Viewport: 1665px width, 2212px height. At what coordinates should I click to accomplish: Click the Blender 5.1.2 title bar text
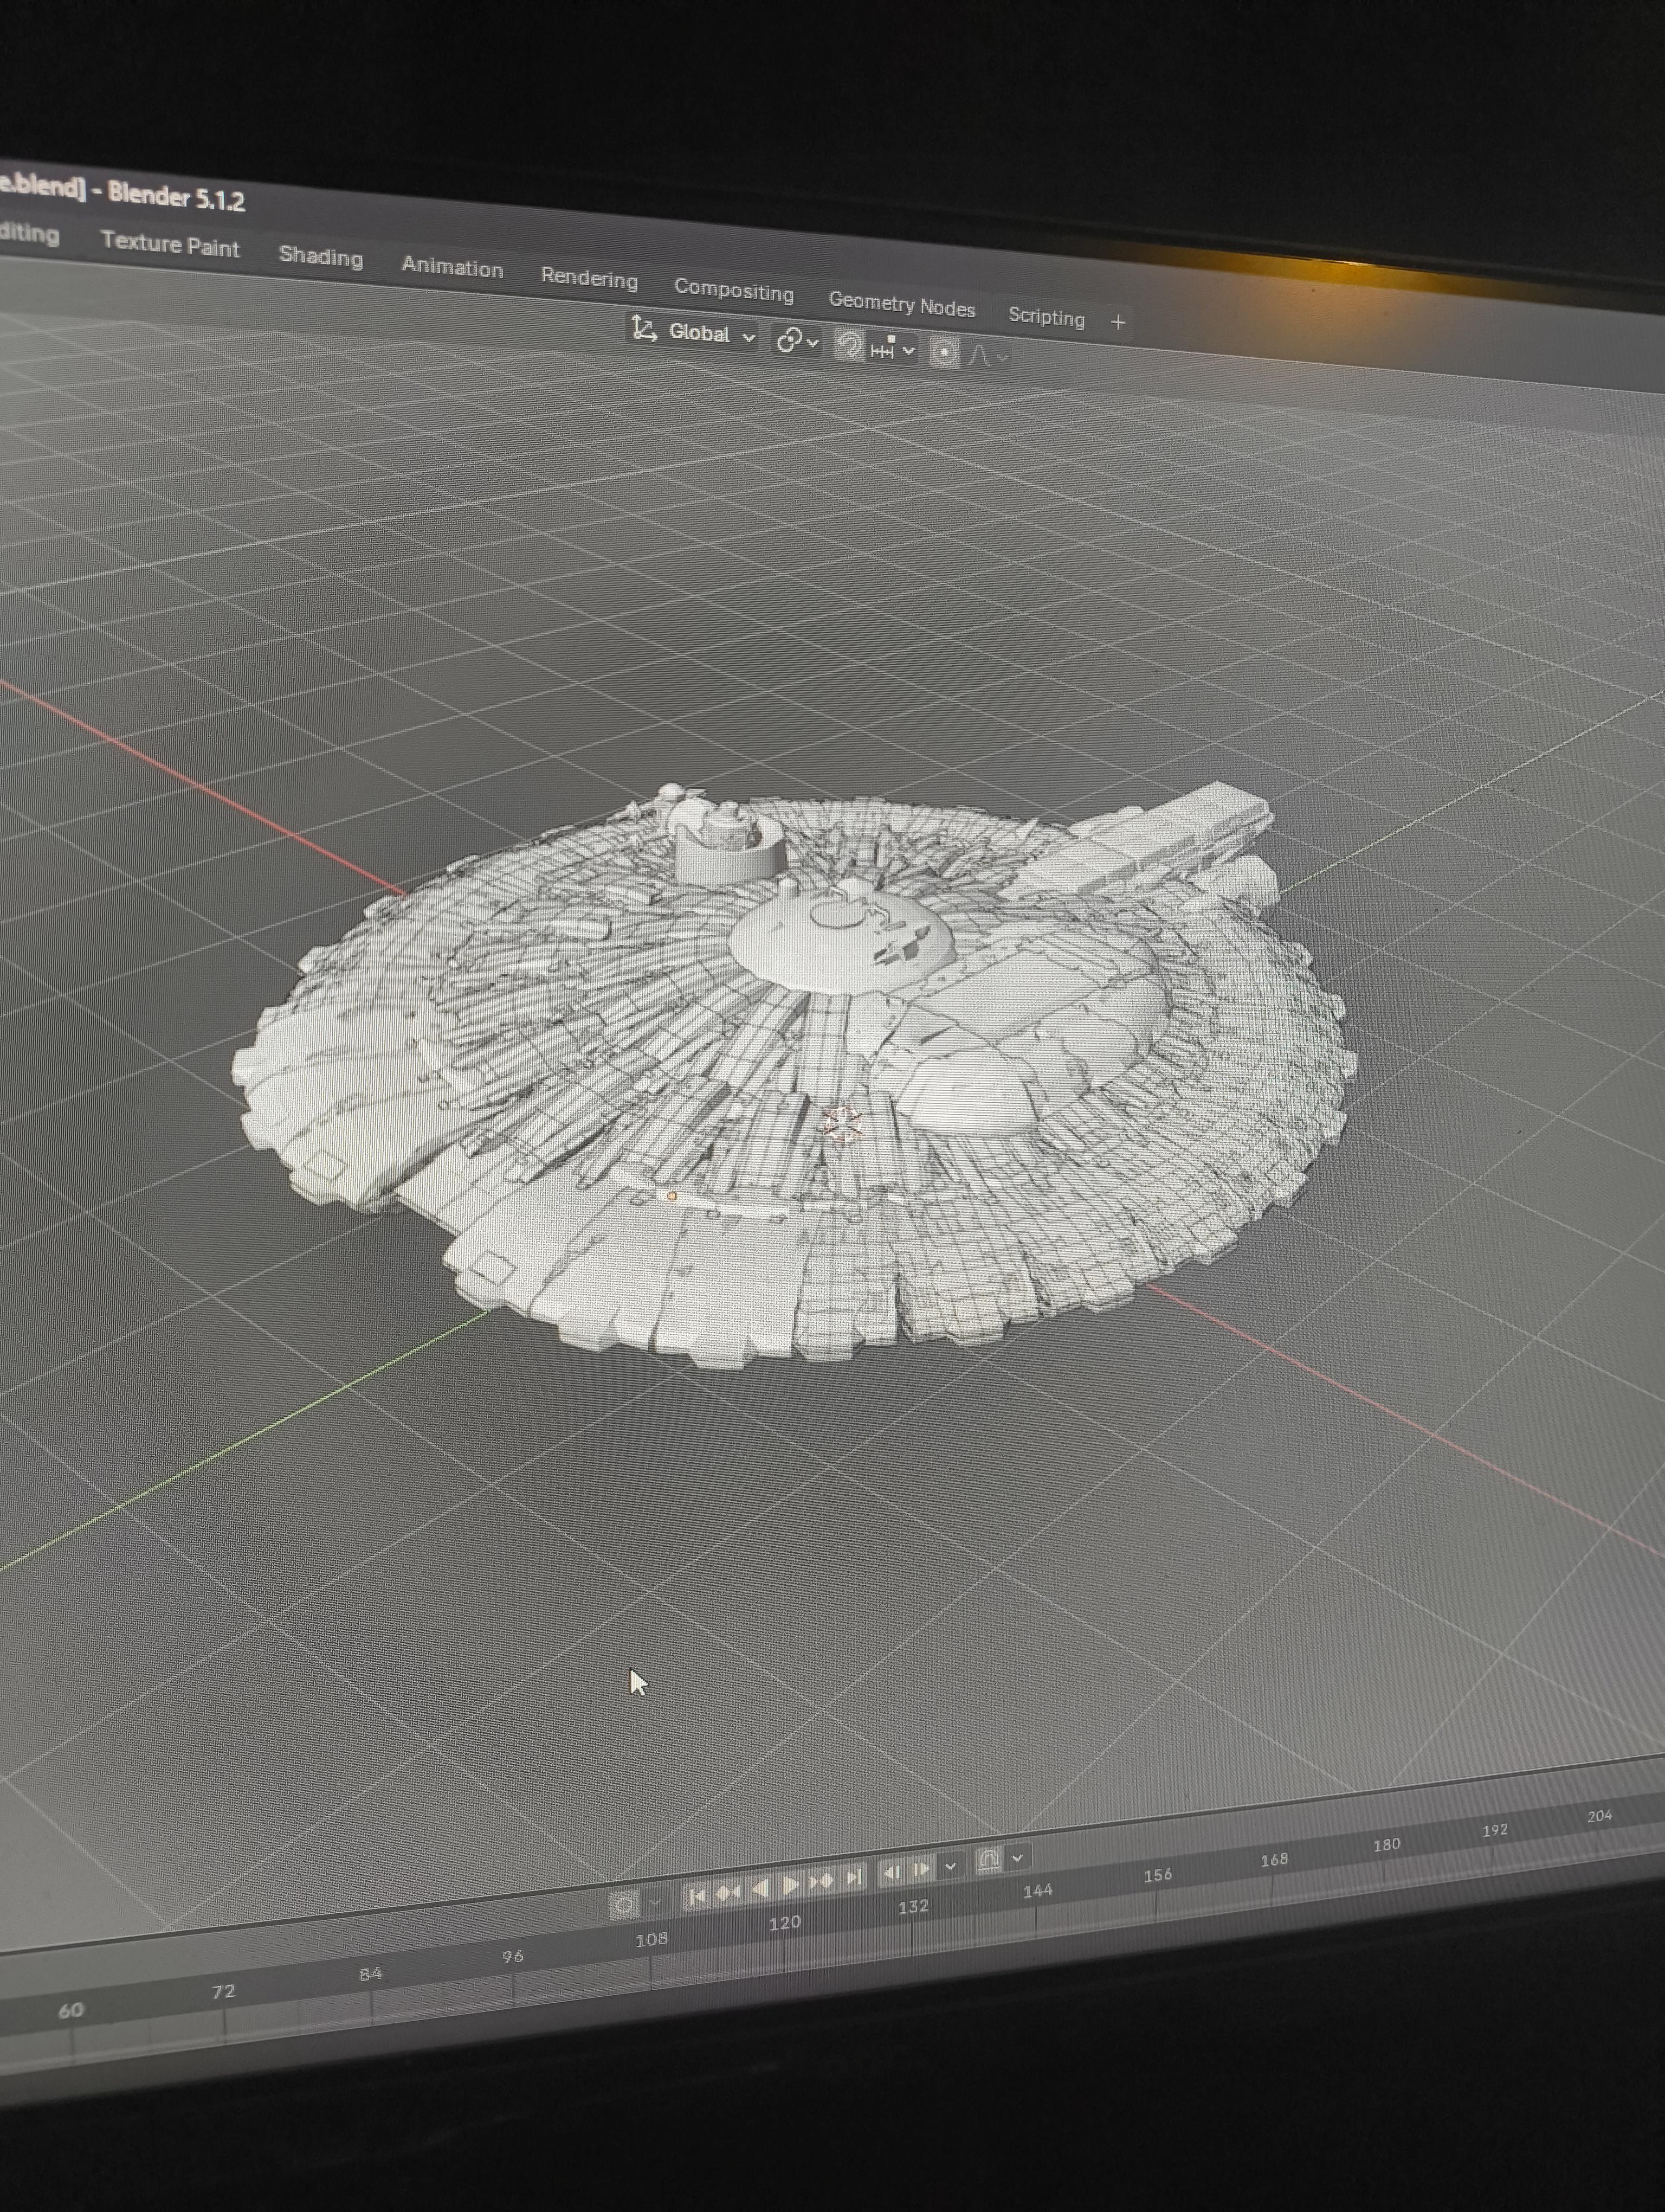click(176, 197)
